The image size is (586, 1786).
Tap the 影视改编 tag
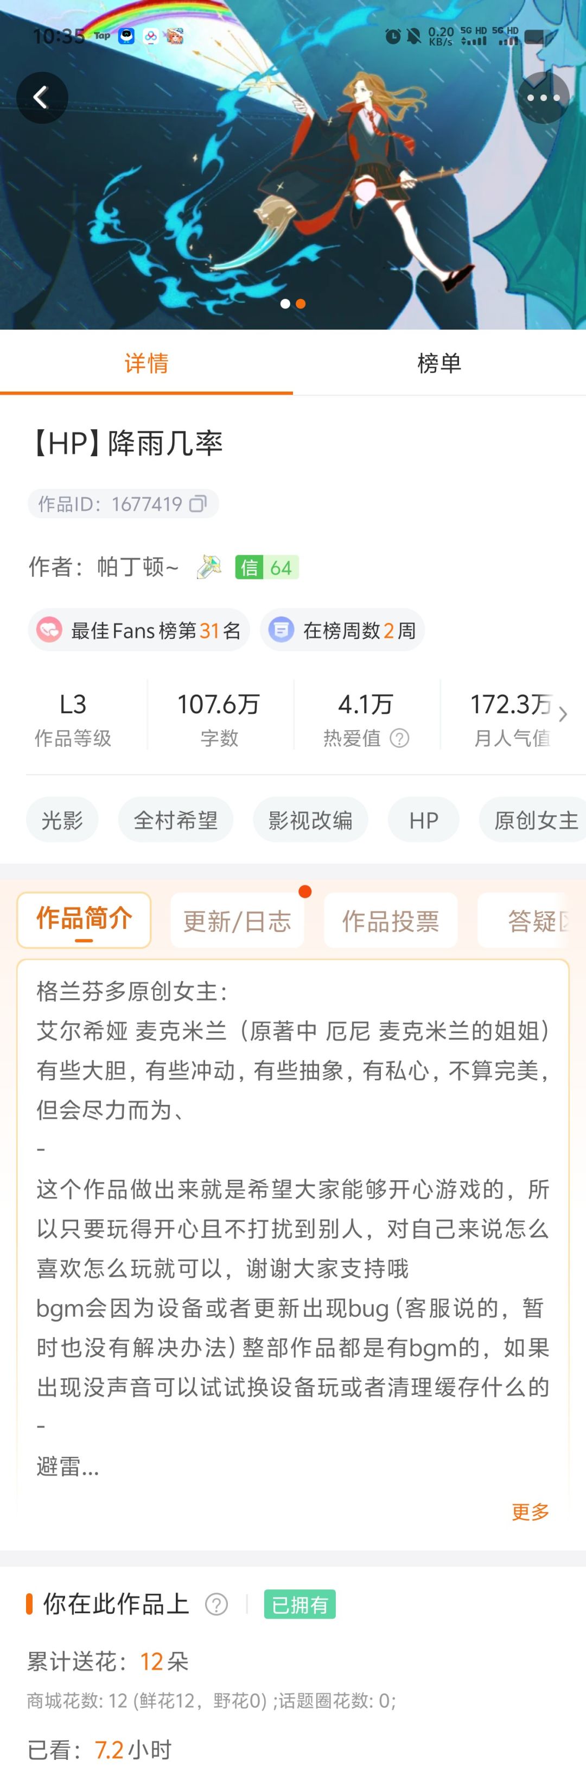(310, 820)
